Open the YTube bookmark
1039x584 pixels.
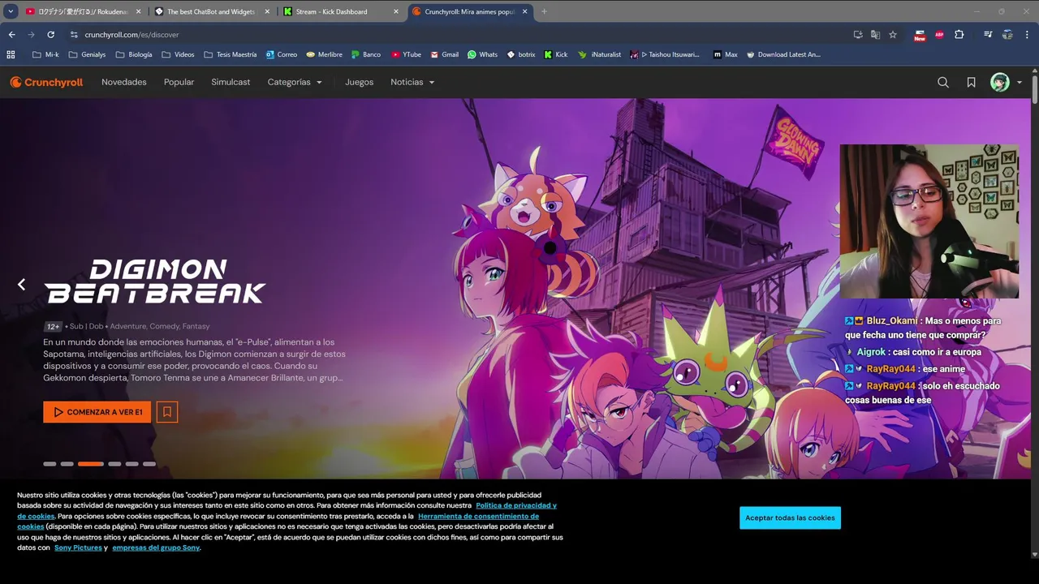(x=406, y=54)
